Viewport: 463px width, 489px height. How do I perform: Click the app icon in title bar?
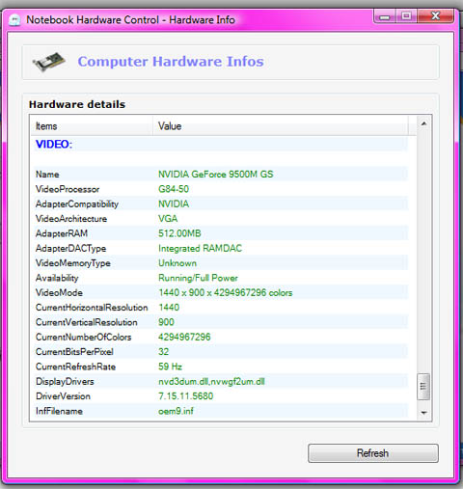click(14, 20)
